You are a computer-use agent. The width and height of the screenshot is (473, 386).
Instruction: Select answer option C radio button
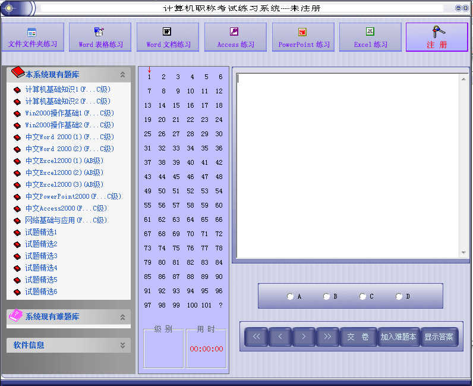[362, 296]
